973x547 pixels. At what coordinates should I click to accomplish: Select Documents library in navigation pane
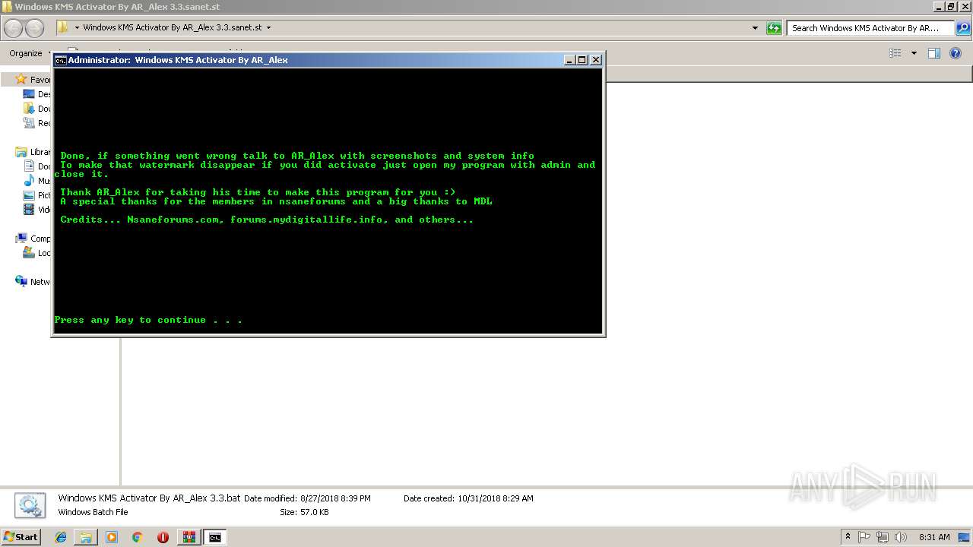click(x=37, y=166)
